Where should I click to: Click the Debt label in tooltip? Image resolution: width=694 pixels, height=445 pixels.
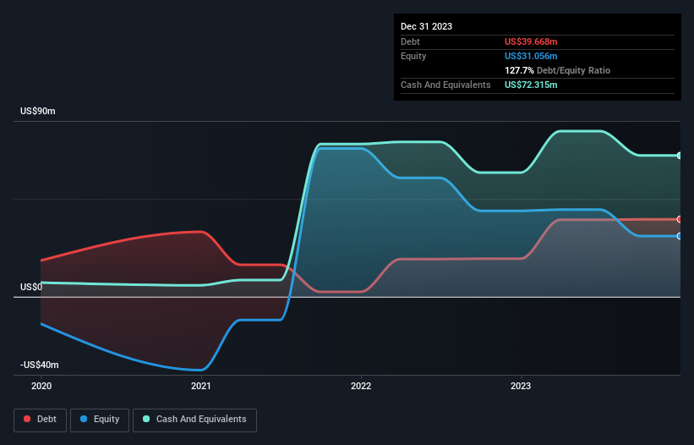410,41
